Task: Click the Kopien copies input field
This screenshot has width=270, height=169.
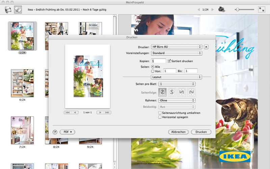Action: point(158,61)
